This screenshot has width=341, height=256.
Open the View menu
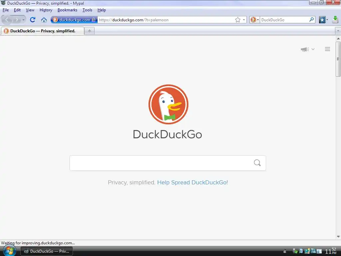30,10
